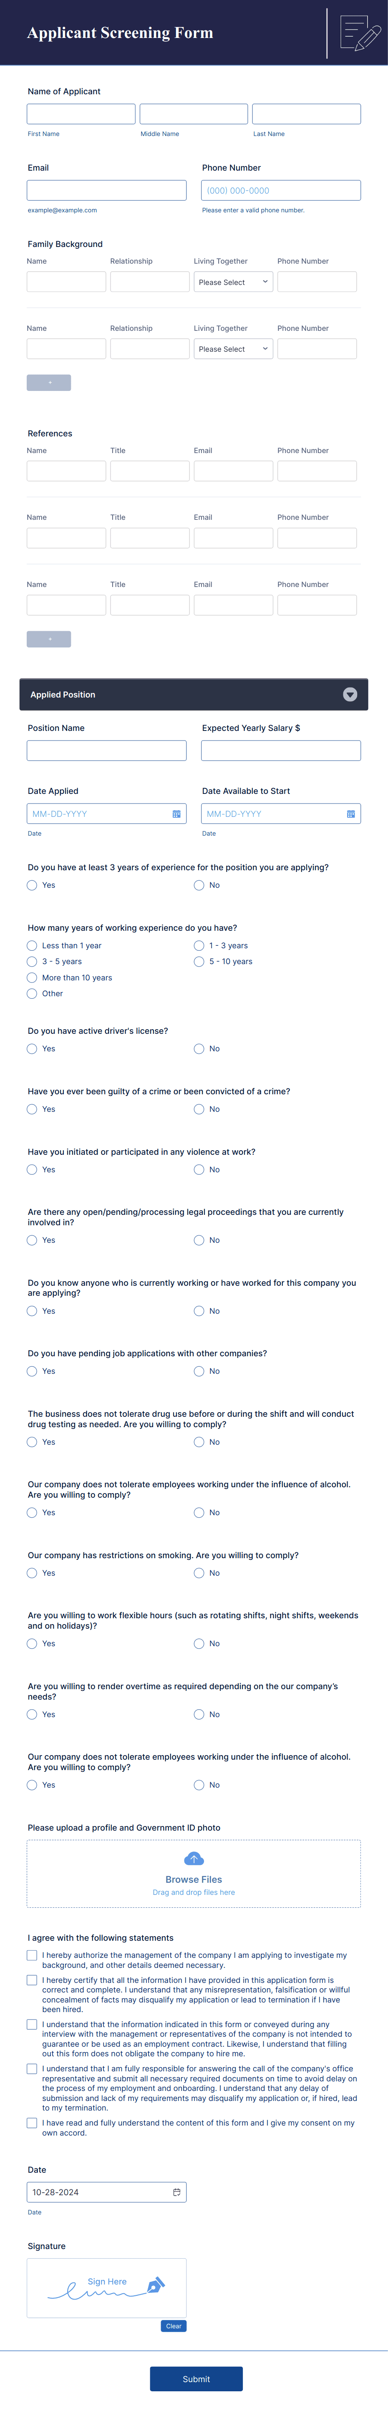Add another References row

point(49,639)
